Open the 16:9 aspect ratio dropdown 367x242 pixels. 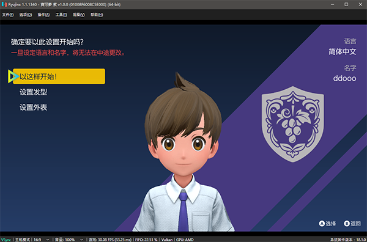click(42, 240)
